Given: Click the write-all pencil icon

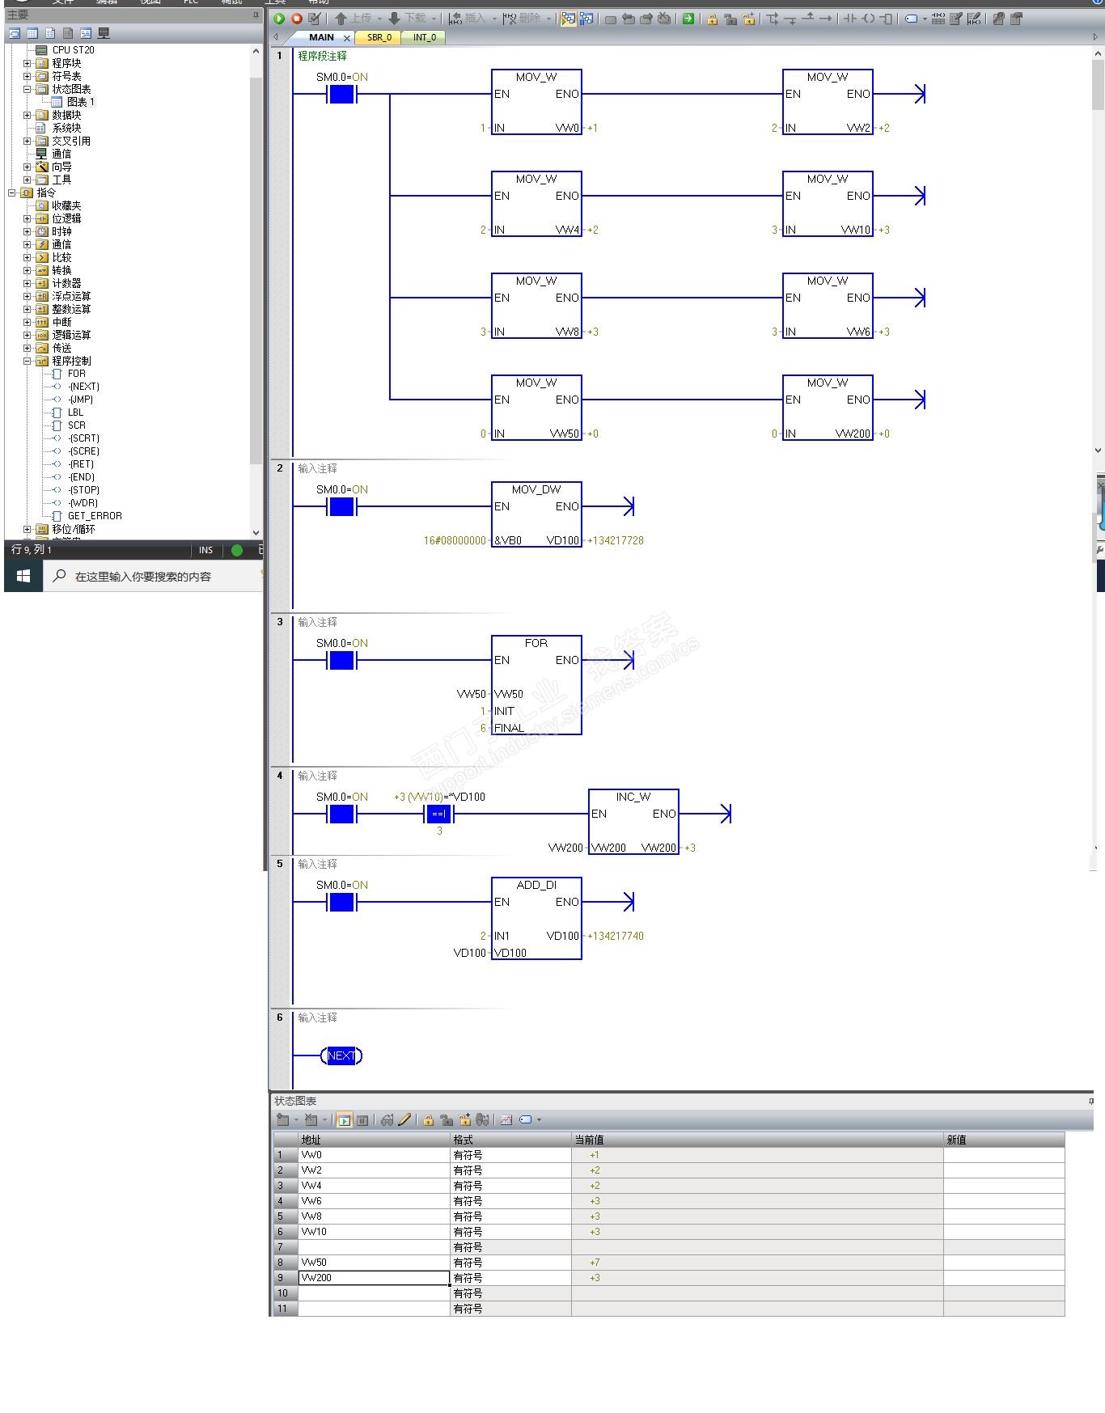Looking at the screenshot, I should tap(404, 1120).
